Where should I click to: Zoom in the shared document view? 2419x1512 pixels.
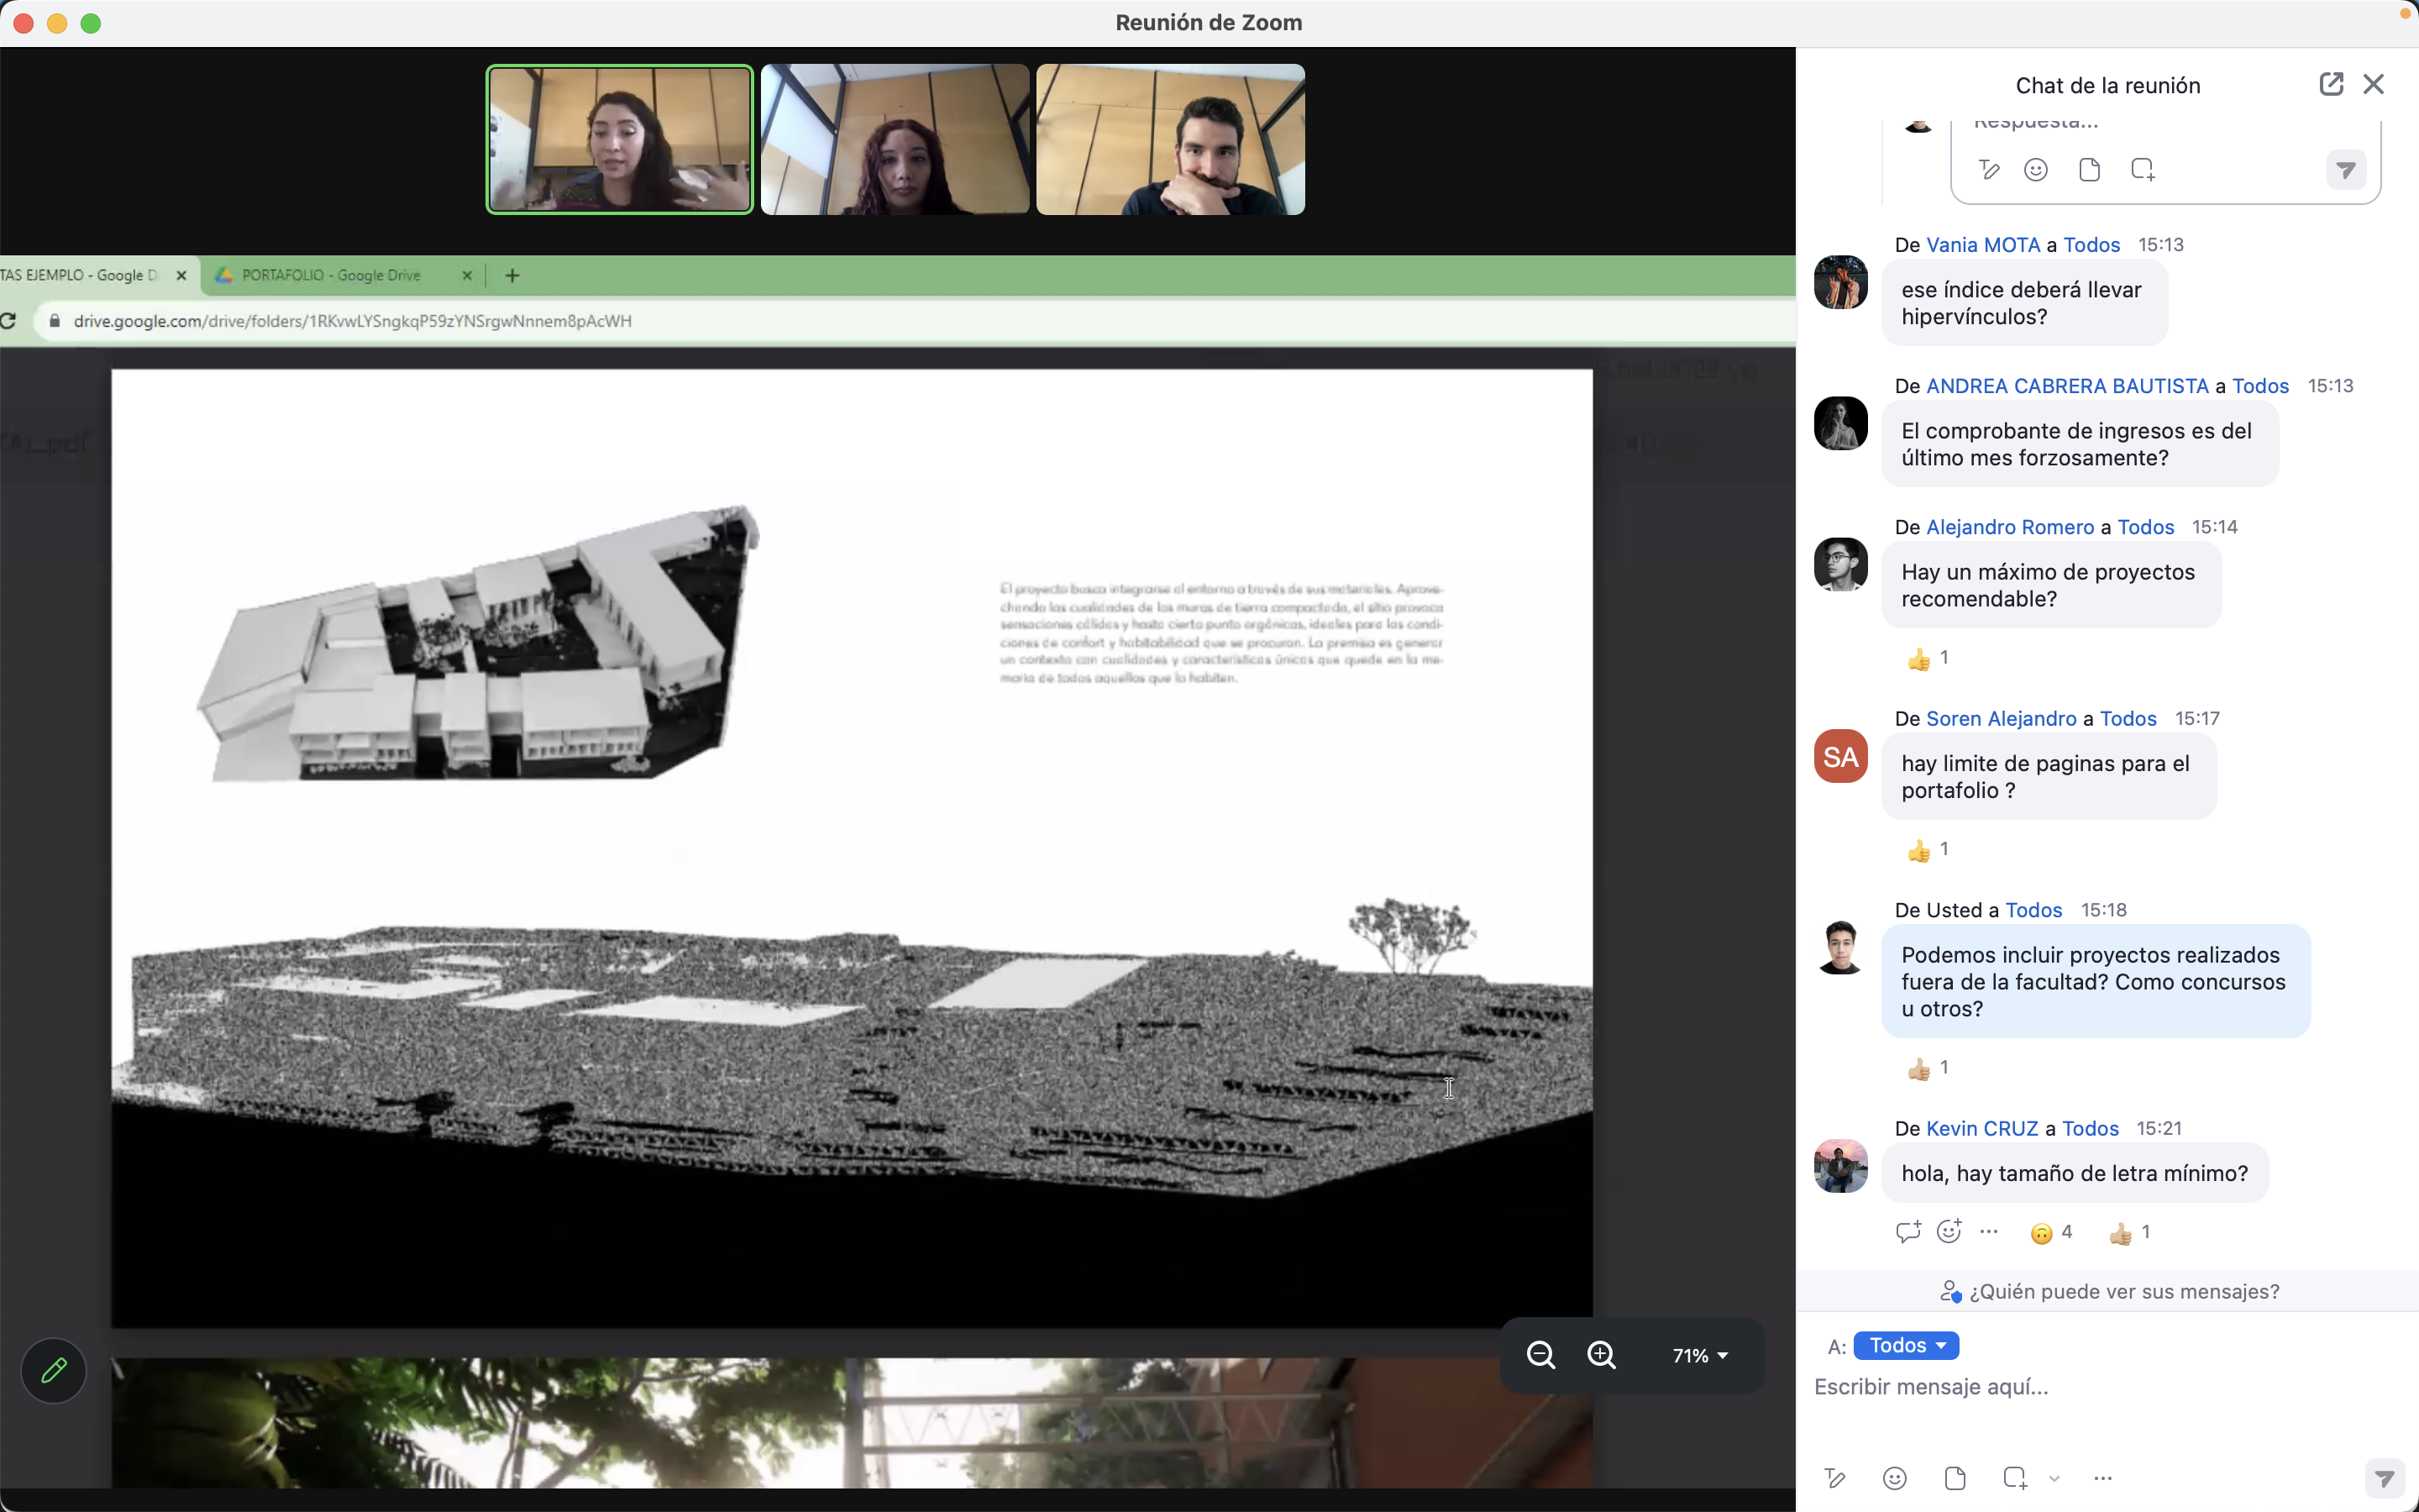pyautogui.click(x=1602, y=1355)
